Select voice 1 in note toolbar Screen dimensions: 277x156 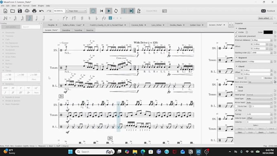[110, 18]
